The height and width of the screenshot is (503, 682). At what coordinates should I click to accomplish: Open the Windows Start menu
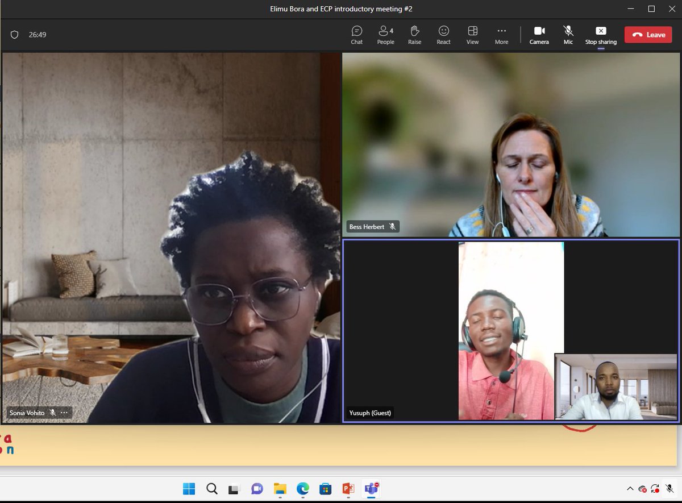tap(189, 489)
